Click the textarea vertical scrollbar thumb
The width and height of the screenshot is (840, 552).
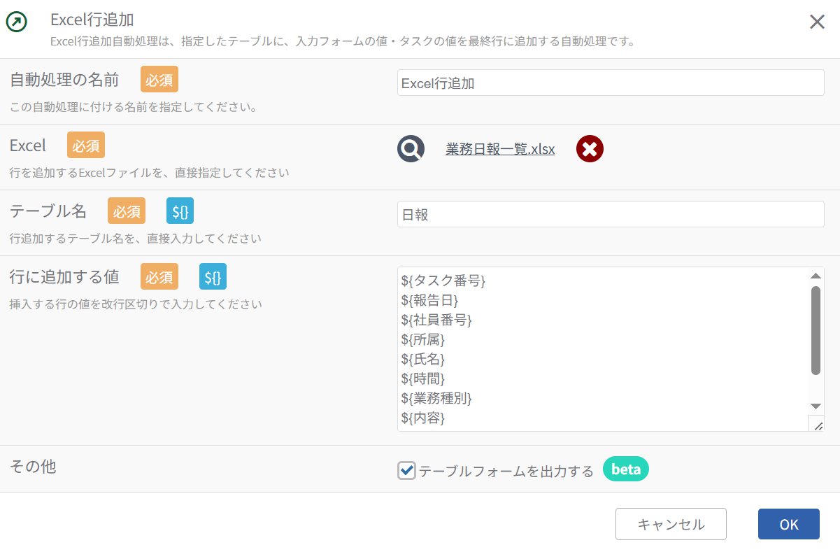[x=816, y=330]
